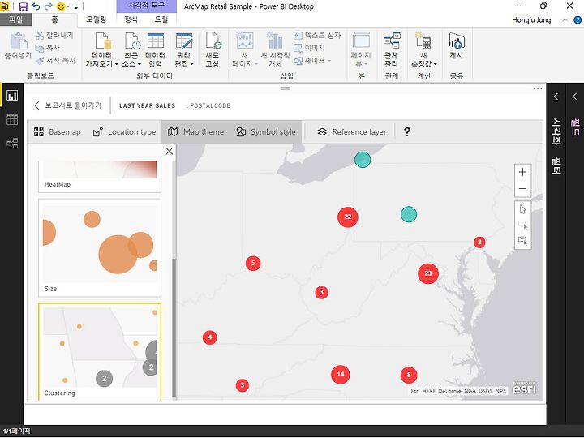This screenshot has height=438, width=584.
Task: Click the 1/1페이지 page status
Action: [x=17, y=431]
